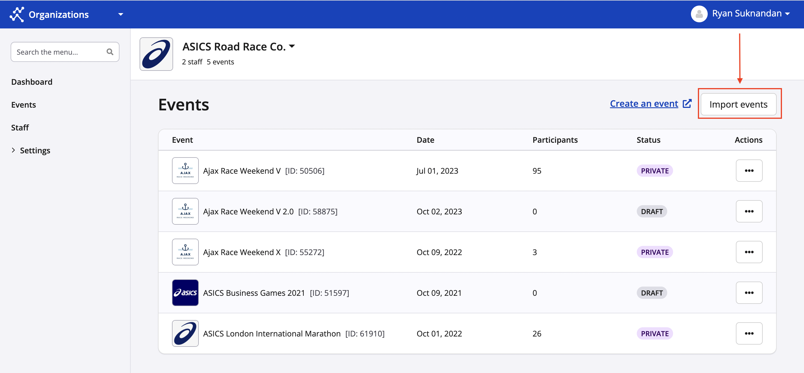Open Events in the sidebar
804x373 pixels.
pos(24,105)
